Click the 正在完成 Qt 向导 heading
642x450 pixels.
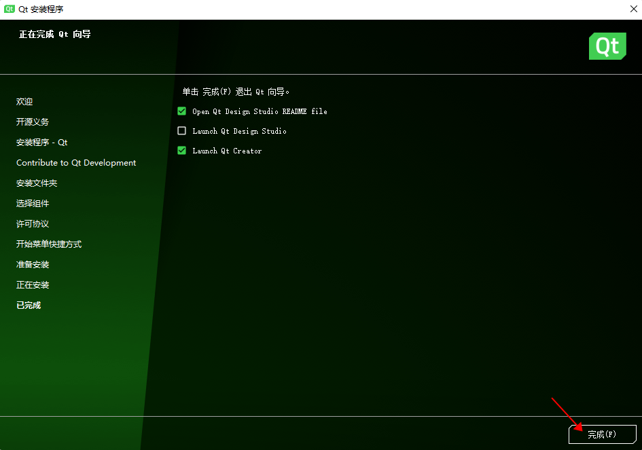[55, 34]
